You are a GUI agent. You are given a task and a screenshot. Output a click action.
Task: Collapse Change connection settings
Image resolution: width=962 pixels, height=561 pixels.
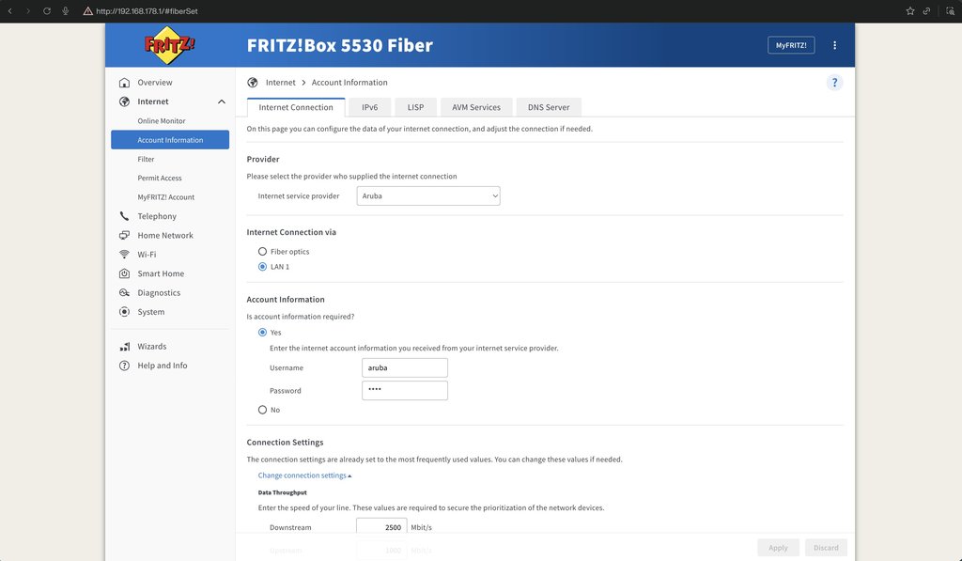(x=304, y=475)
